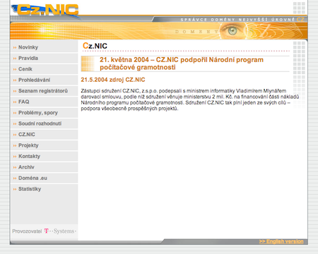Open the Novinky menu item
Viewport: 318px width, 254px height.
[28, 47]
